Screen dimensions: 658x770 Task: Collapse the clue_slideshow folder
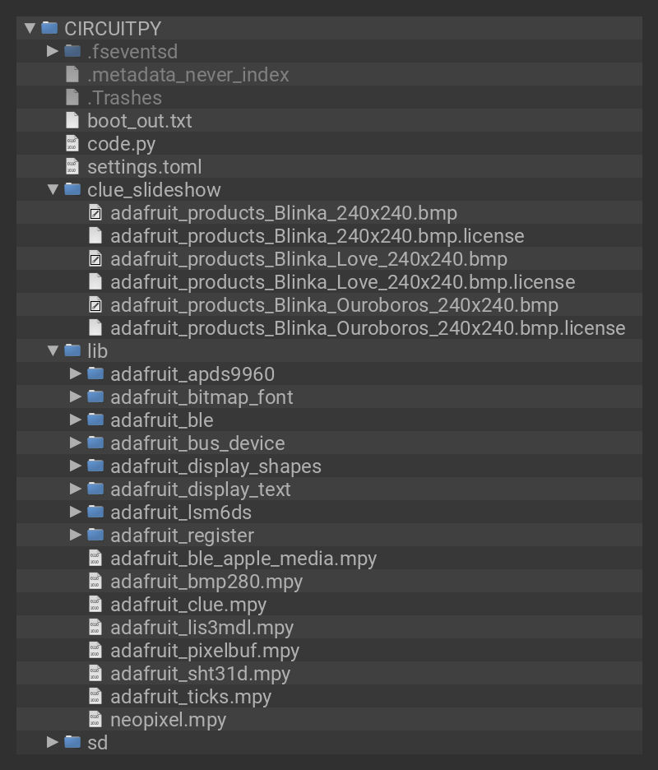click(53, 190)
